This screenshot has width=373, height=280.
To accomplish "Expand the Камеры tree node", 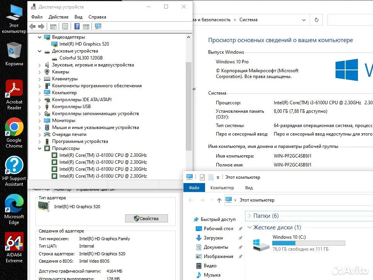I will [x=40, y=72].
